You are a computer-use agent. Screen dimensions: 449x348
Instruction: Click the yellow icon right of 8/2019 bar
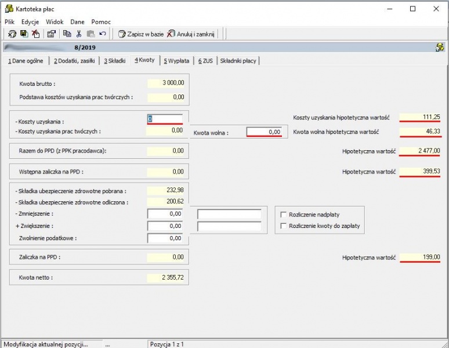pyautogui.click(x=440, y=47)
